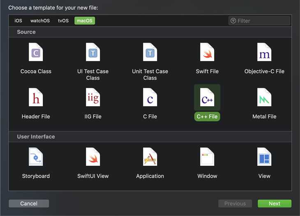This screenshot has height=216, width=300.
Task: Select the macOS platform tab
Action: pyautogui.click(x=85, y=21)
